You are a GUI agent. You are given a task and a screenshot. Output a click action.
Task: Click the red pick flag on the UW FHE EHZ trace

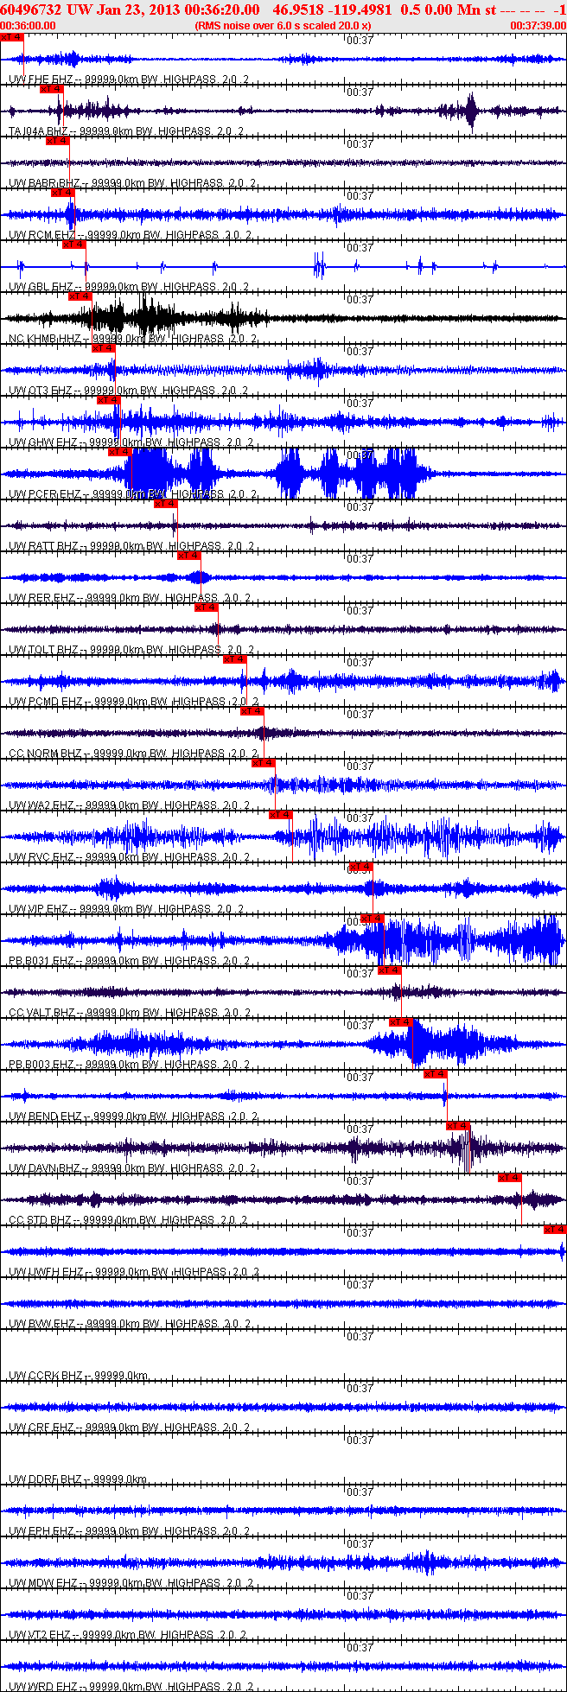[12, 37]
